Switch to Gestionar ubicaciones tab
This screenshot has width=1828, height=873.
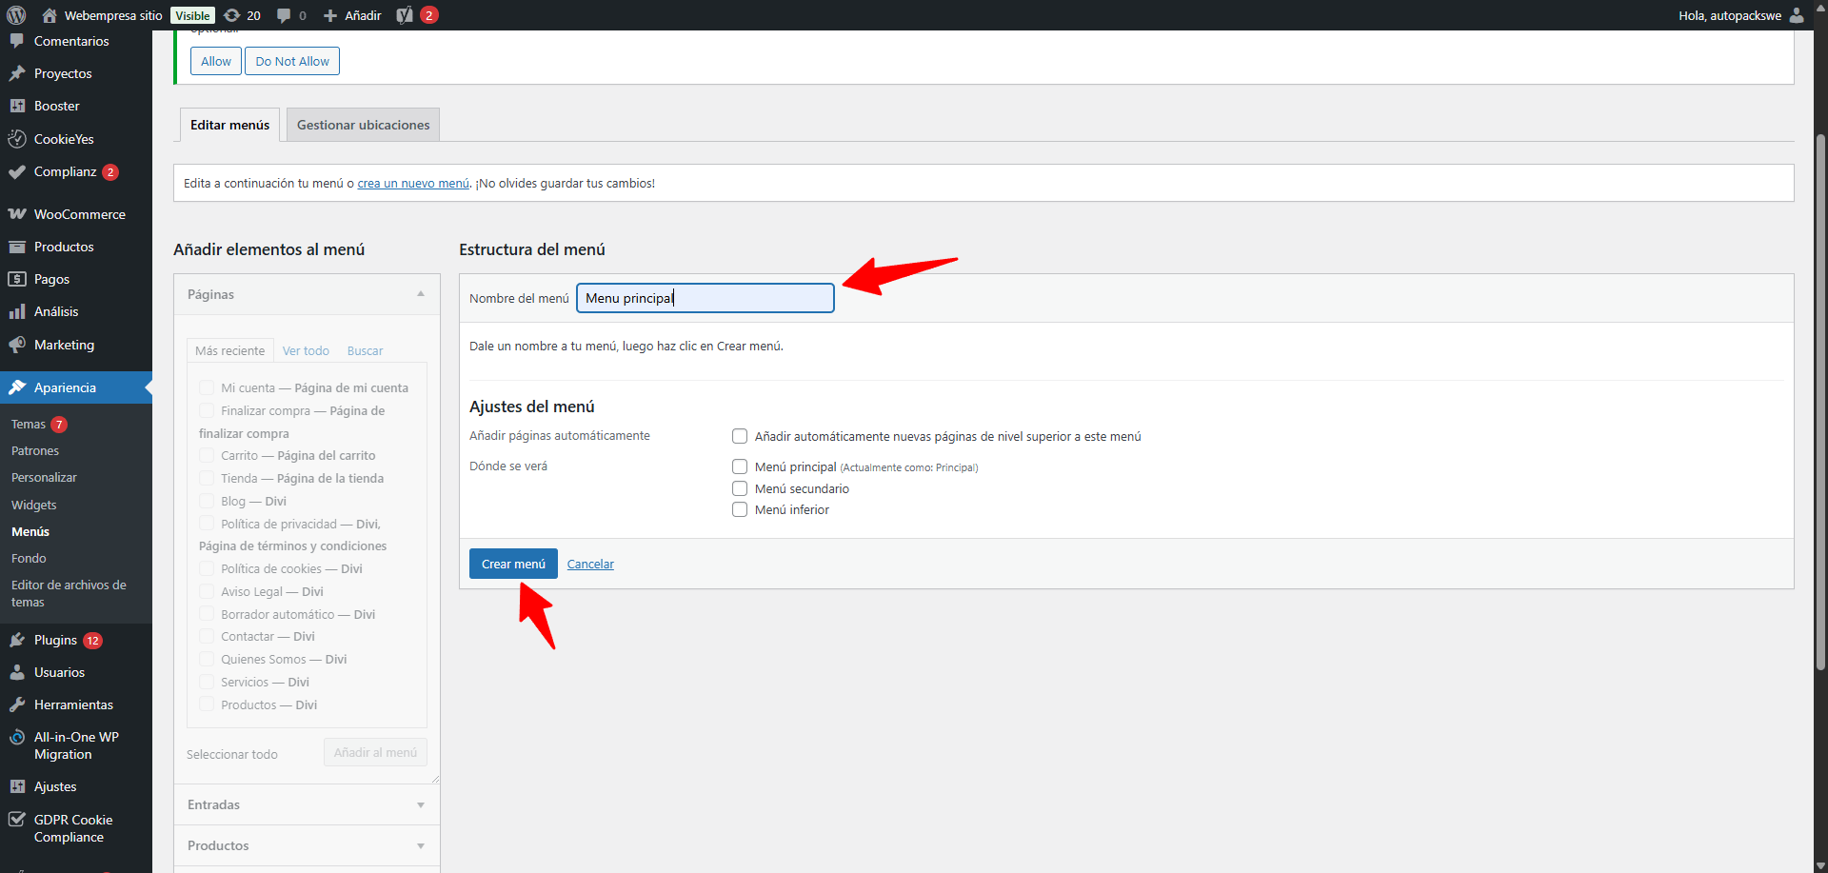[363, 125]
